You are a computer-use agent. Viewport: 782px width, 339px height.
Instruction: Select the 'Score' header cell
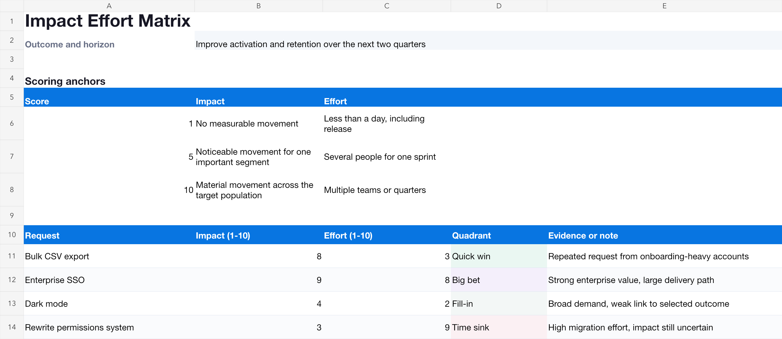click(x=109, y=97)
